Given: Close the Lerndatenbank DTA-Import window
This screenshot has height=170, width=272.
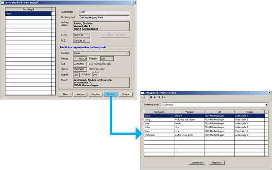Looking at the screenshot, I should tap(134, 3).
